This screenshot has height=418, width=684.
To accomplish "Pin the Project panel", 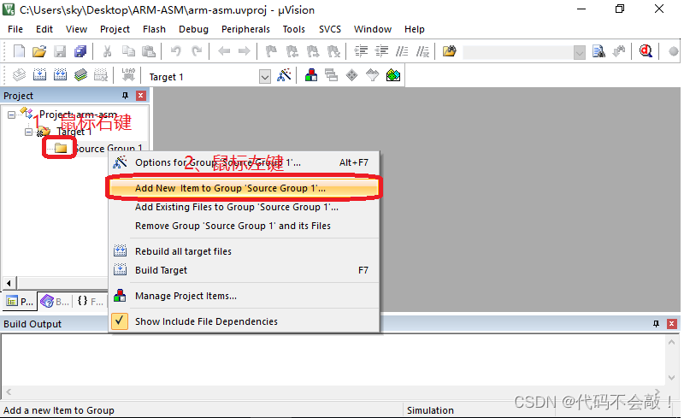I will point(125,96).
